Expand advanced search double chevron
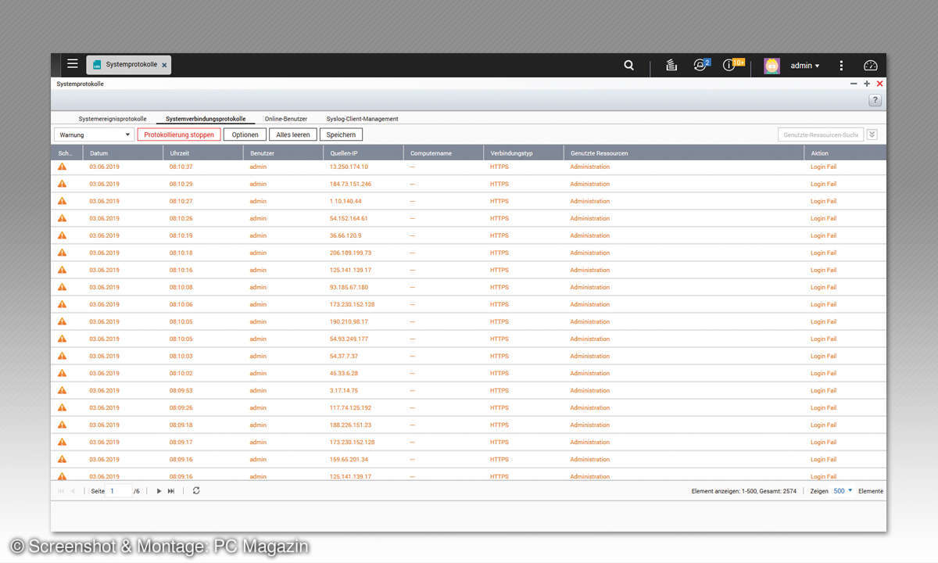Screen dimensions: 938x563 click(872, 134)
